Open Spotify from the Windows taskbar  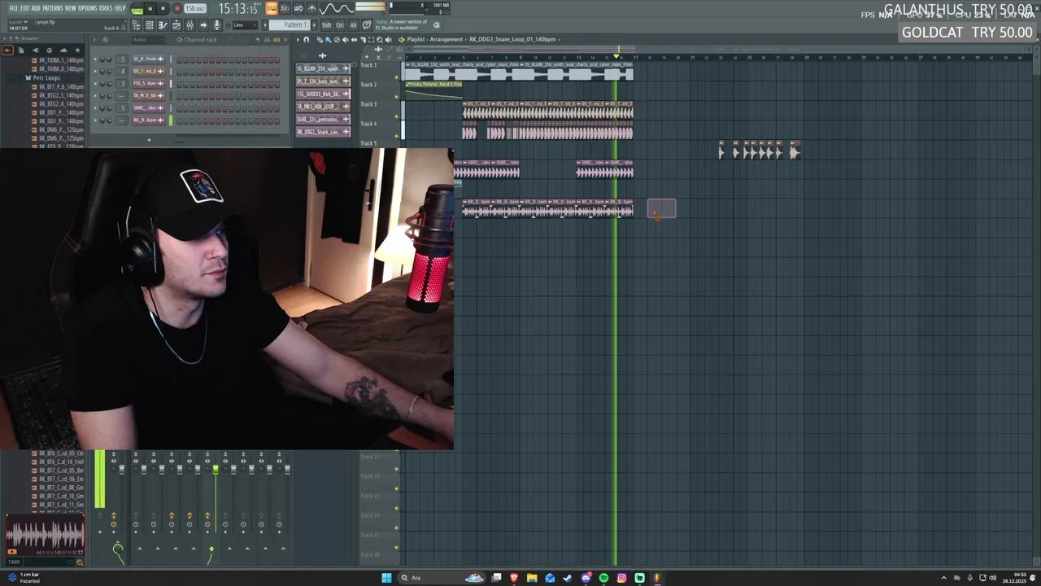tap(603, 578)
